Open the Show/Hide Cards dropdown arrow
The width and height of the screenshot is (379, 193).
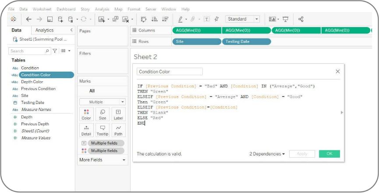[x=278, y=19]
